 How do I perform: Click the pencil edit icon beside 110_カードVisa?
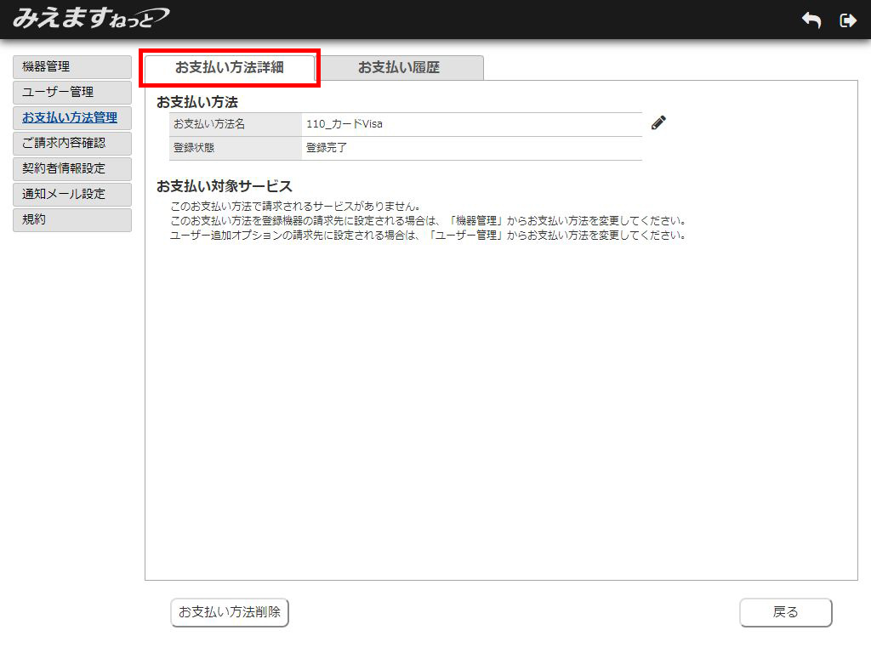pyautogui.click(x=658, y=123)
